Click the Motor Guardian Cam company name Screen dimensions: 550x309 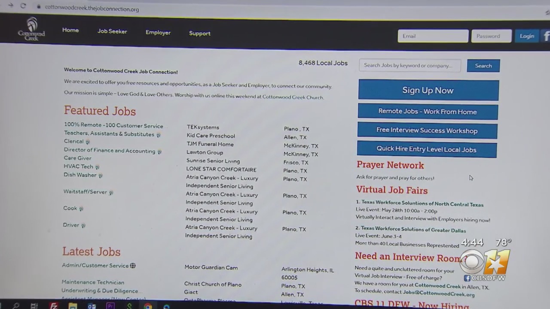point(211,267)
